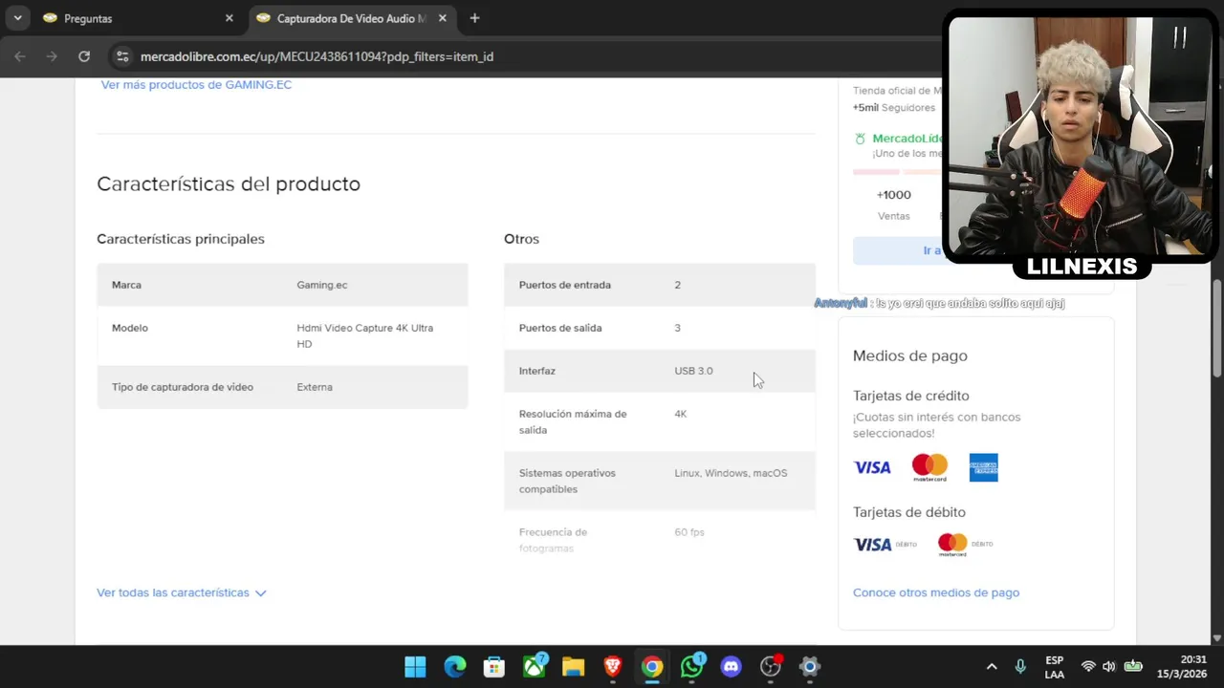Open the Xbox app in taskbar
Image resolution: width=1224 pixels, height=688 pixels.
point(534,667)
